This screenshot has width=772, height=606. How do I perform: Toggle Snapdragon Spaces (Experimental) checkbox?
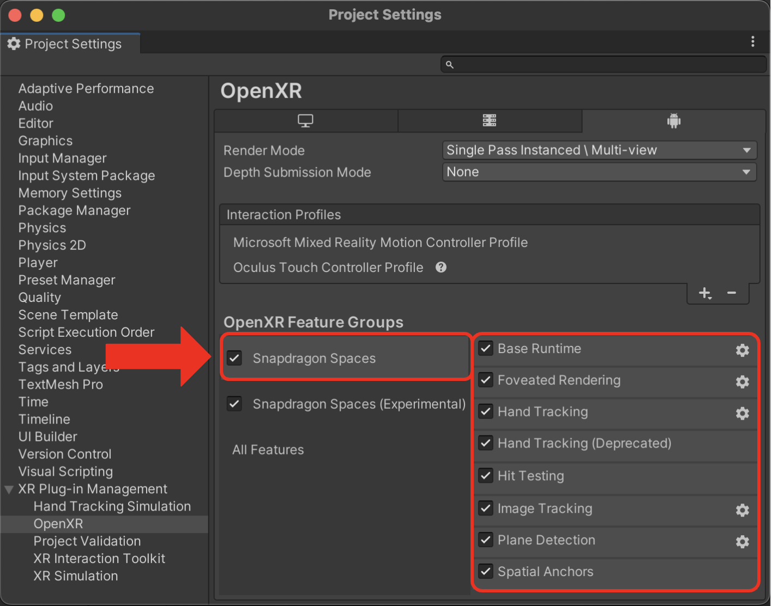[x=234, y=404]
